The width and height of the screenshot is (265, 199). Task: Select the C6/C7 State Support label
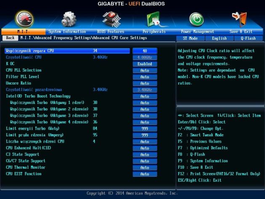[26, 161]
